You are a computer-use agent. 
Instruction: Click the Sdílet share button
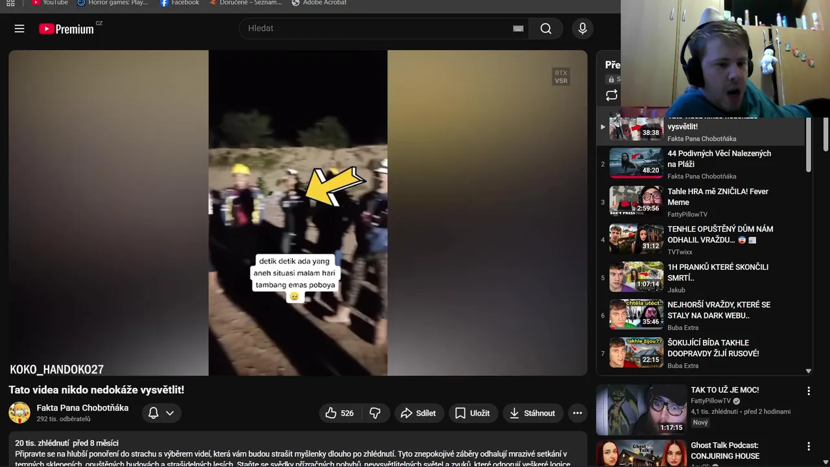[418, 413]
